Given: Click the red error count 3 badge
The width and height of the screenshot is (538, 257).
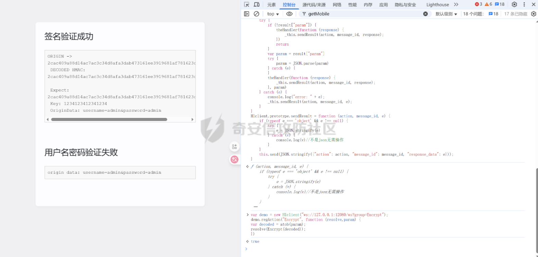Looking at the screenshot, I should 478,4.
